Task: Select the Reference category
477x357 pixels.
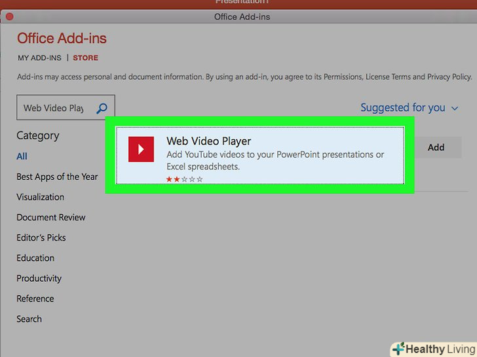Action: click(35, 299)
